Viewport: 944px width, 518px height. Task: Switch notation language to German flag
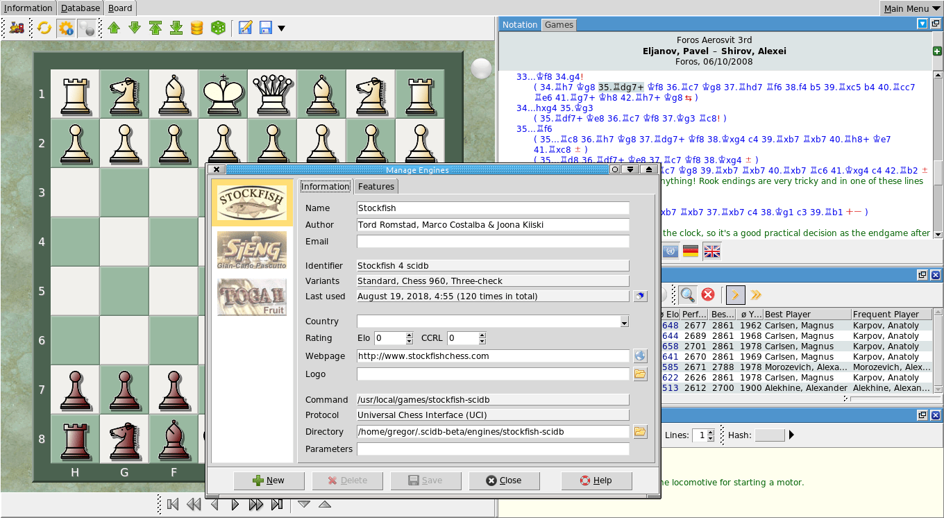pyautogui.click(x=689, y=251)
